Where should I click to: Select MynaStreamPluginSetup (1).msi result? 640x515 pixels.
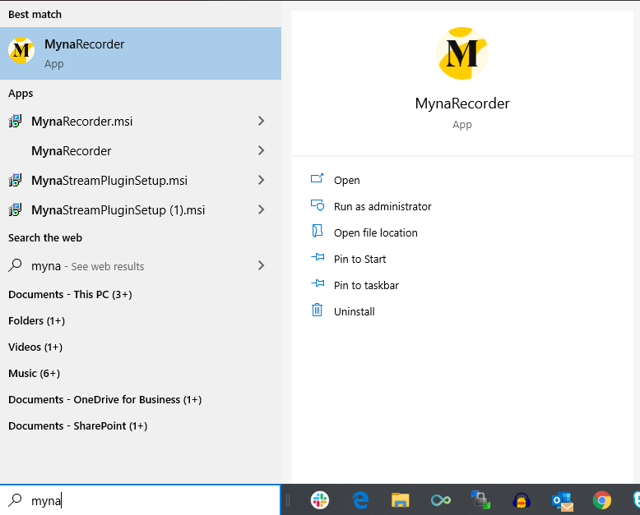point(141,209)
